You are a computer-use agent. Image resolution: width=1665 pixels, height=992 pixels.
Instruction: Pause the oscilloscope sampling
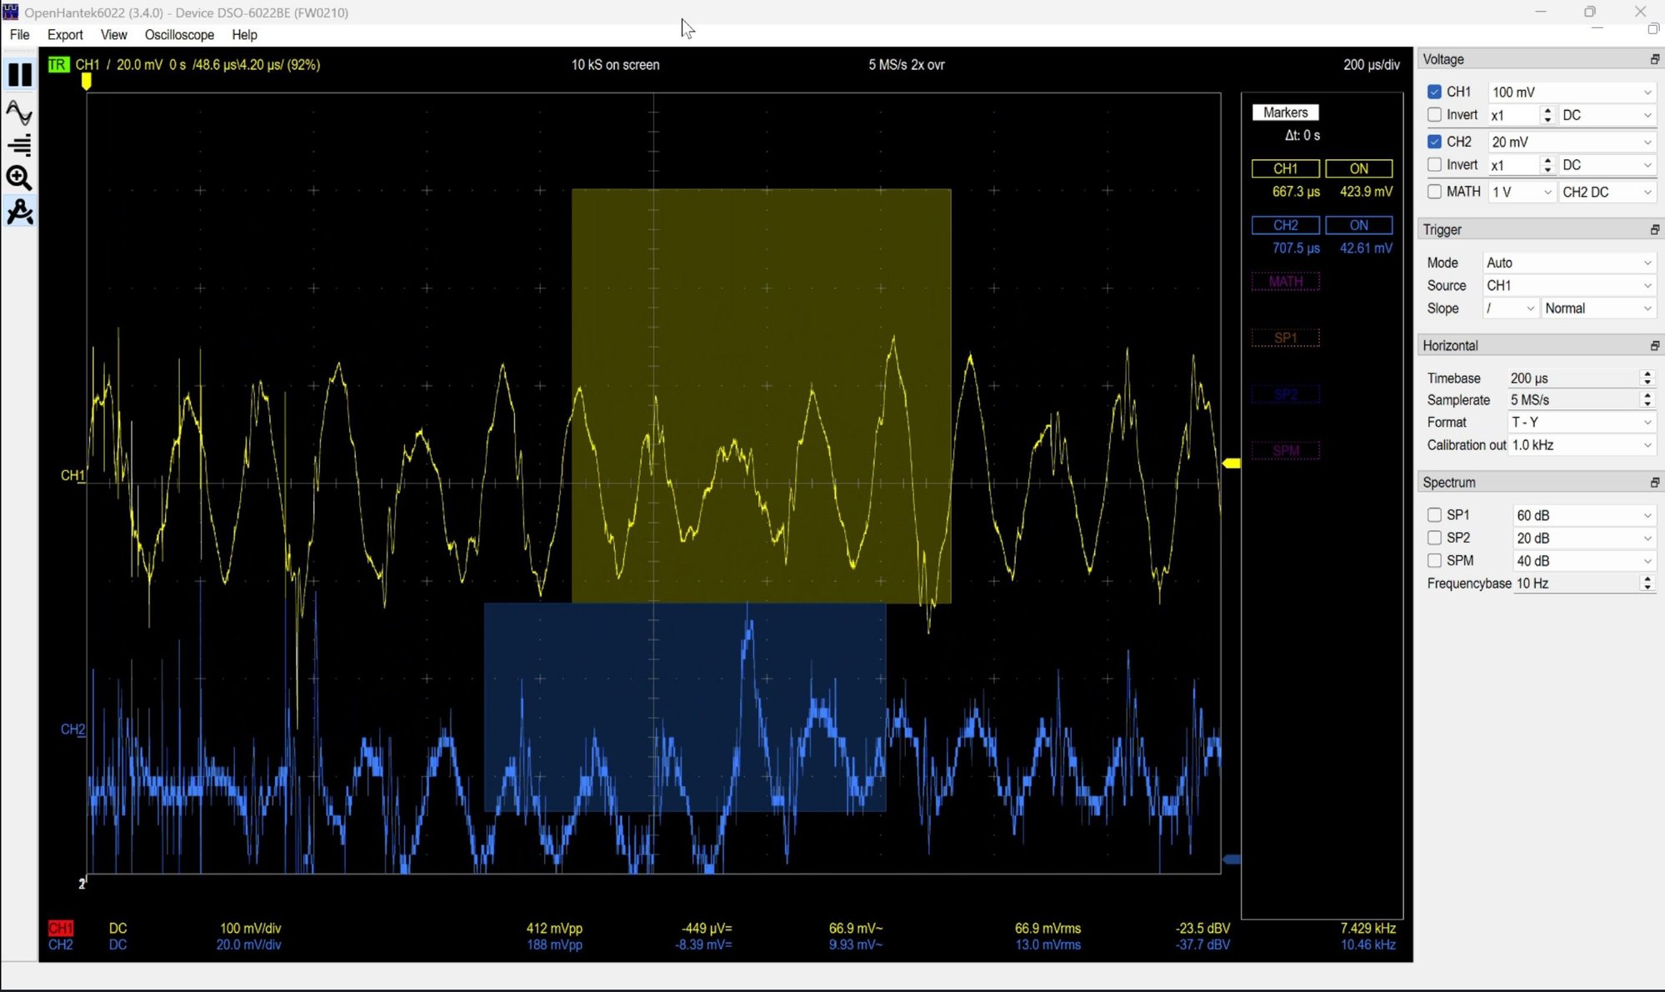point(20,75)
